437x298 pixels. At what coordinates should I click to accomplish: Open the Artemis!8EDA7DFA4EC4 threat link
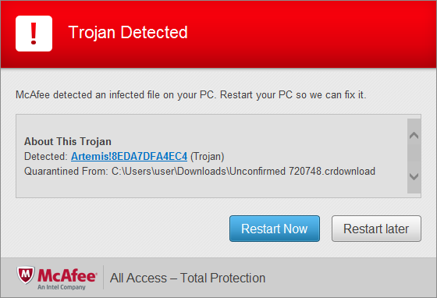click(x=129, y=156)
